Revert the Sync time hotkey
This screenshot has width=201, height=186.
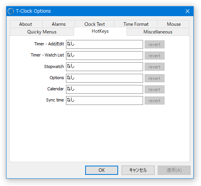click(155, 101)
